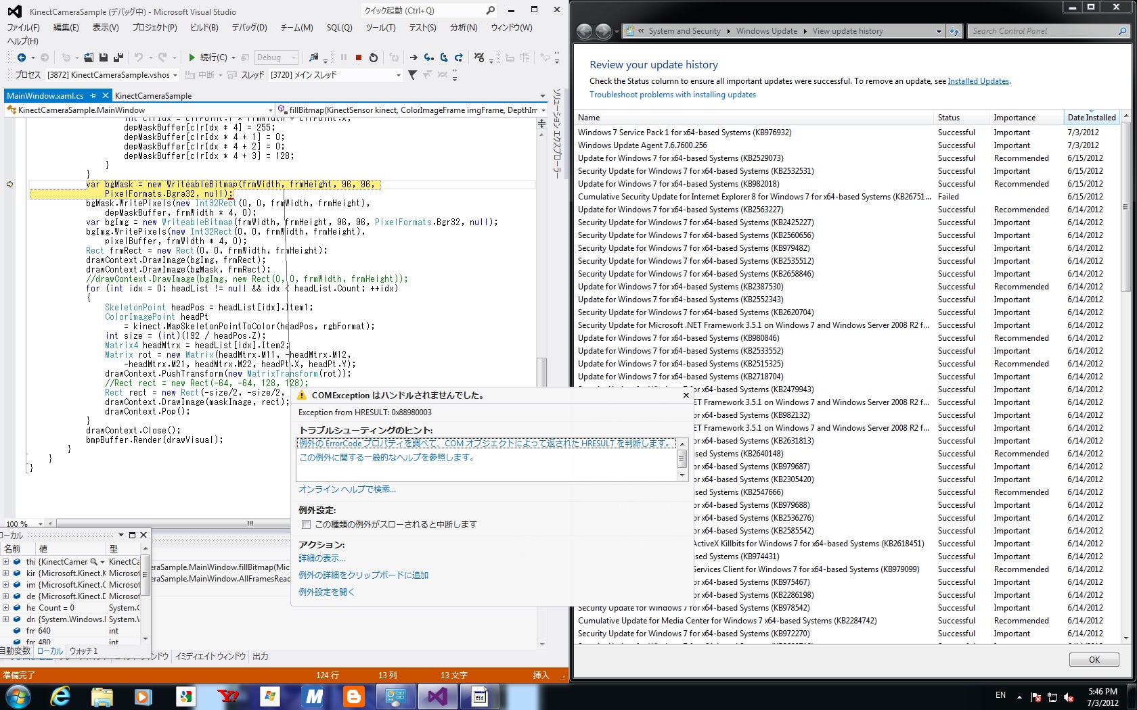
Task: Click the Installed Updates link
Action: coord(978,81)
